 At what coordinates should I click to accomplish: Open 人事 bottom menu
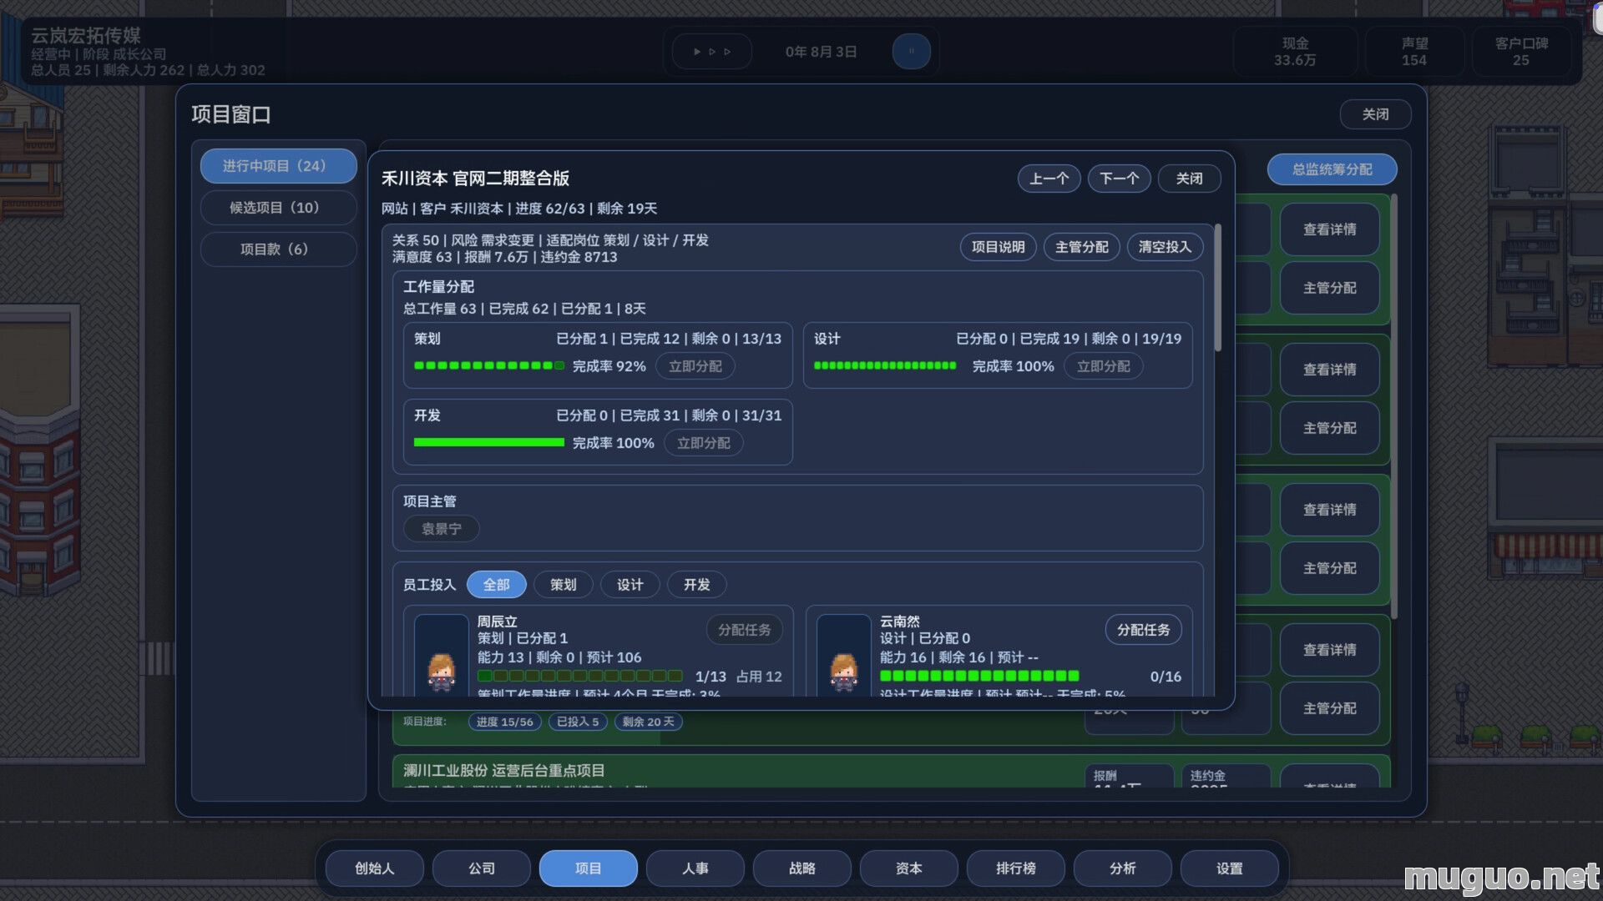695,868
